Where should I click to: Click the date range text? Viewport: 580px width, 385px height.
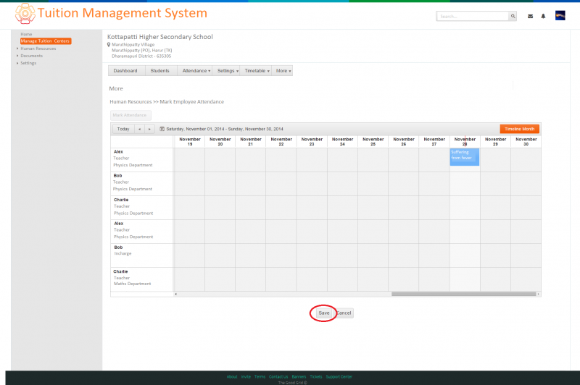coord(225,130)
